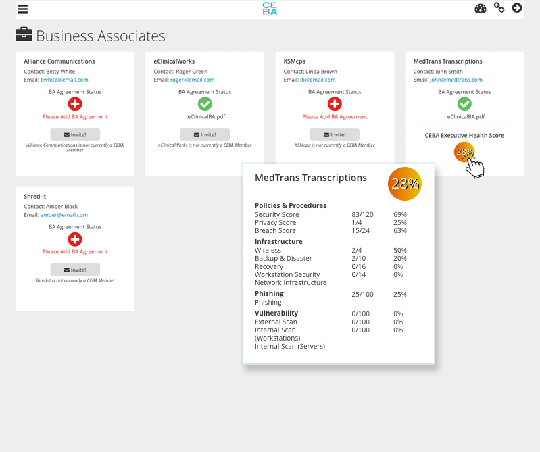
Task: Click the Business Associates page heading
Action: [x=101, y=36]
